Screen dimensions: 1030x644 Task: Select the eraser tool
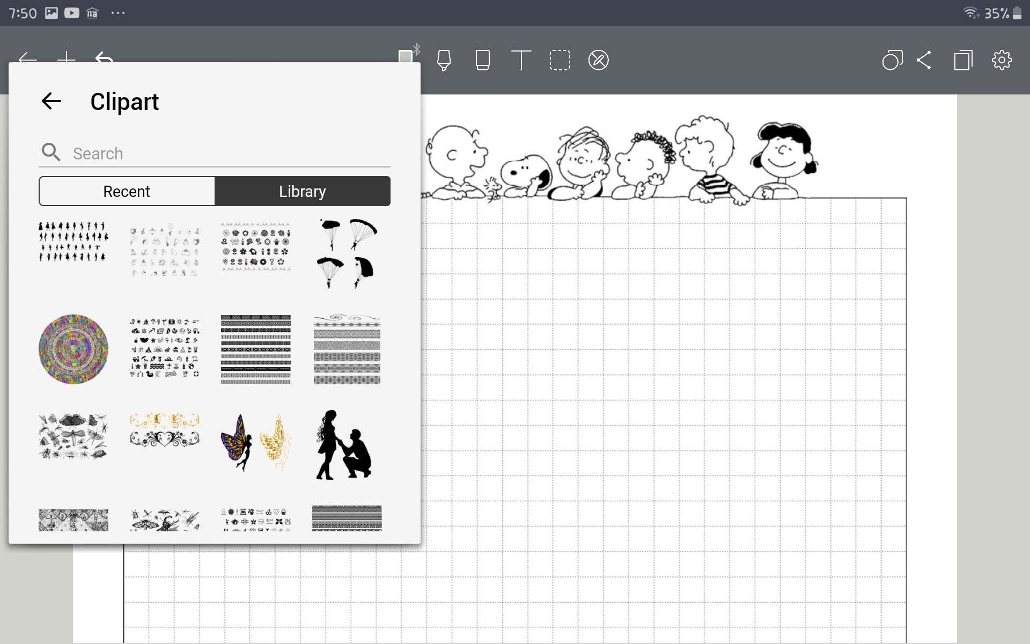[x=482, y=60]
